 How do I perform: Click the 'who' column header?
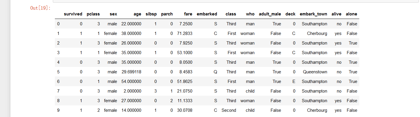pyautogui.click(x=250, y=14)
